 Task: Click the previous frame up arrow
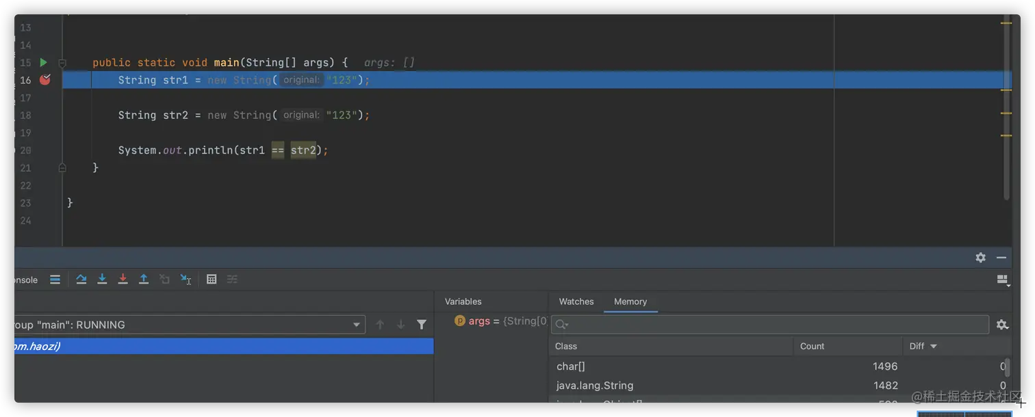click(380, 325)
